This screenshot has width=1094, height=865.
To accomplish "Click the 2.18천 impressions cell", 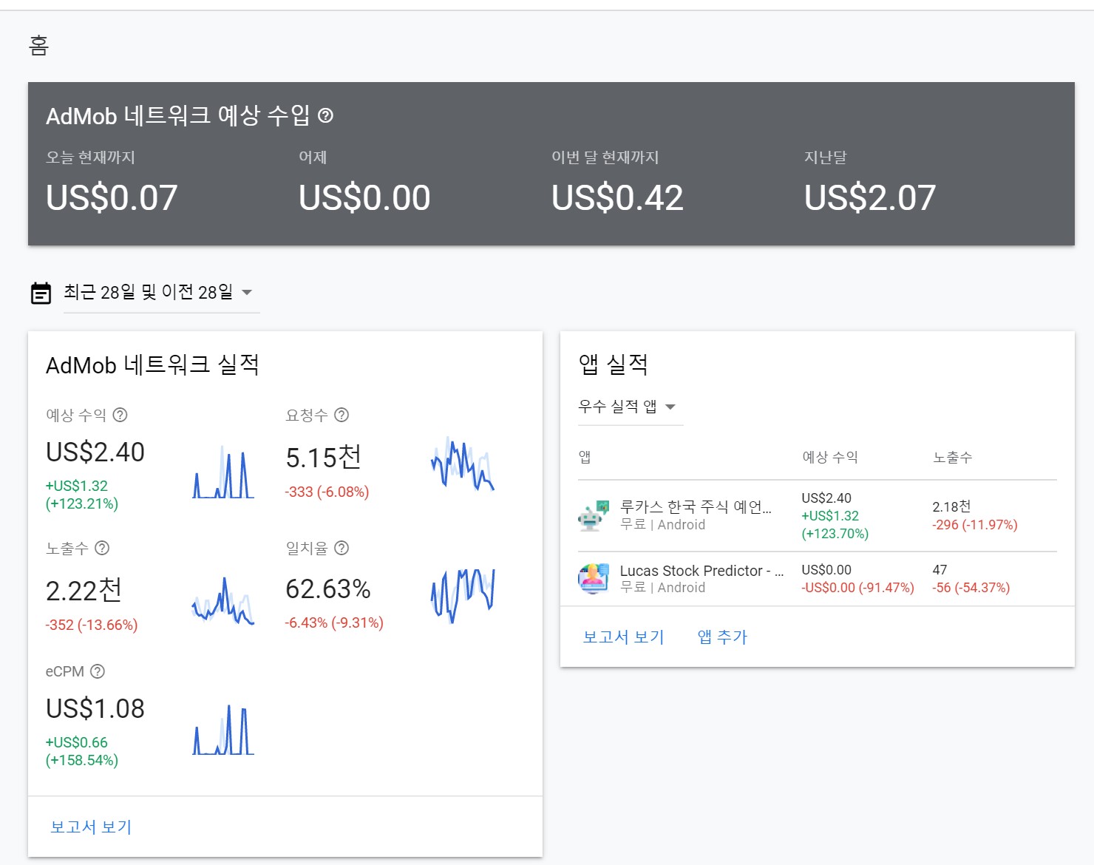I will pos(951,506).
